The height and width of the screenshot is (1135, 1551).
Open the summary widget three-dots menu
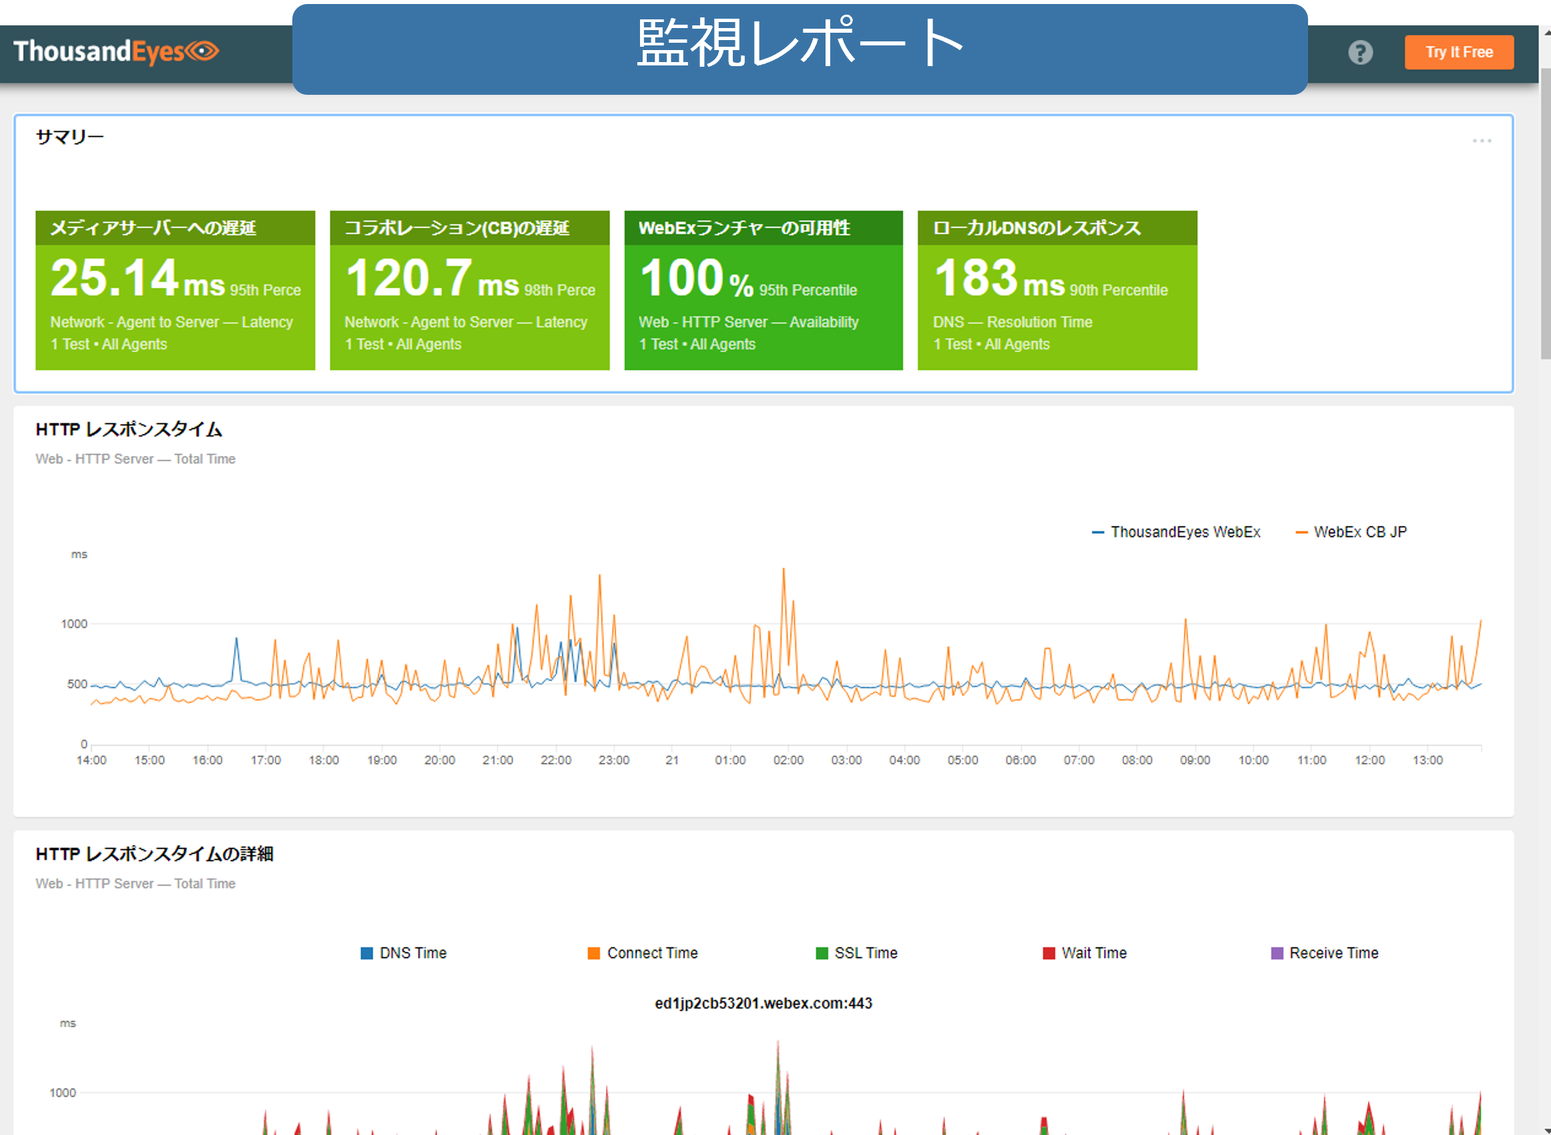coord(1481,141)
